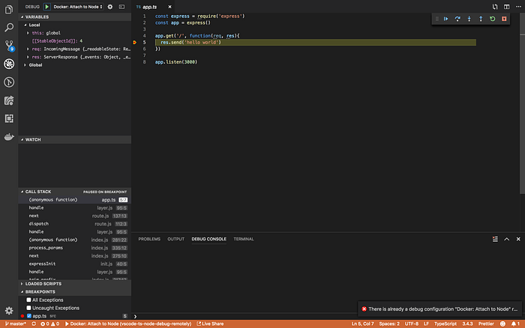Click Docker: Attach to Node status bar item
Screen dimensions: 525x328
tap(128, 324)
